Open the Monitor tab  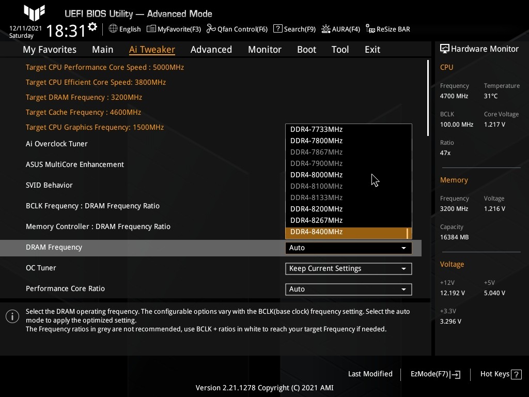(264, 50)
